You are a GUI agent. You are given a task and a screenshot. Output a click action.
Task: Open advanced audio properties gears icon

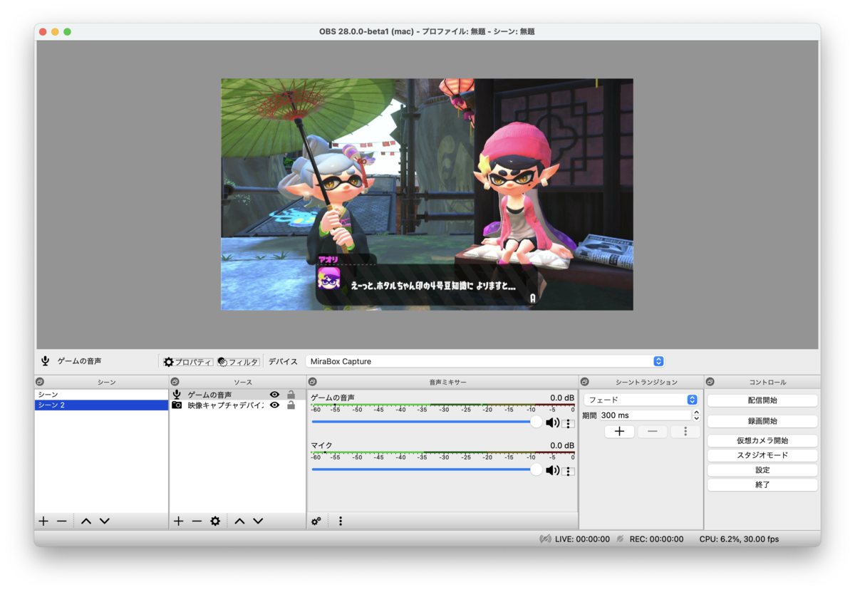click(x=316, y=521)
